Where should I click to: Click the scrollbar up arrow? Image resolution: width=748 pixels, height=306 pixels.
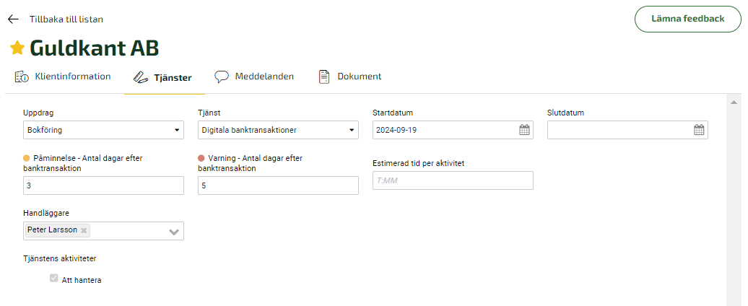click(734, 102)
